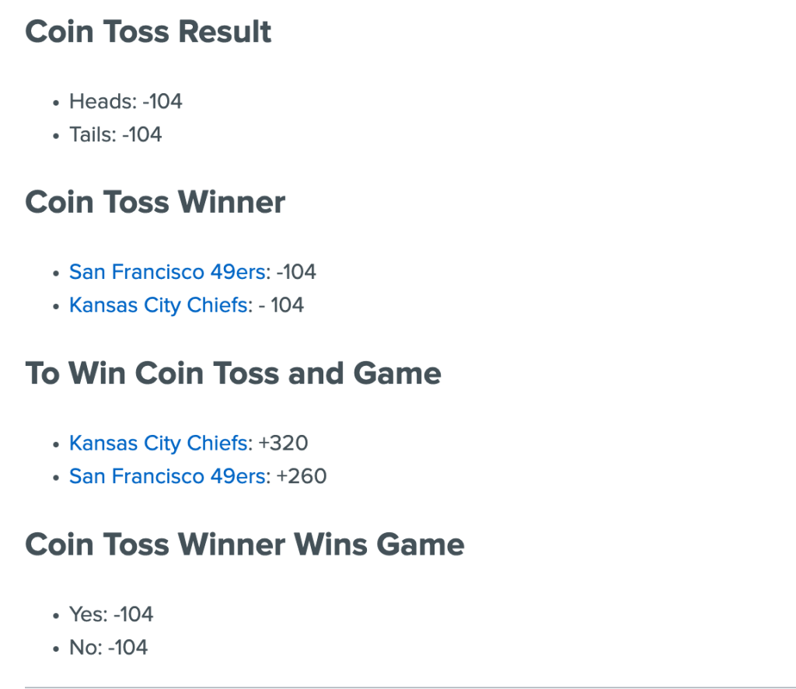Viewport: 796px width, 689px height.
Task: Click the To Win Coin Toss and Game heading
Action: point(233,374)
